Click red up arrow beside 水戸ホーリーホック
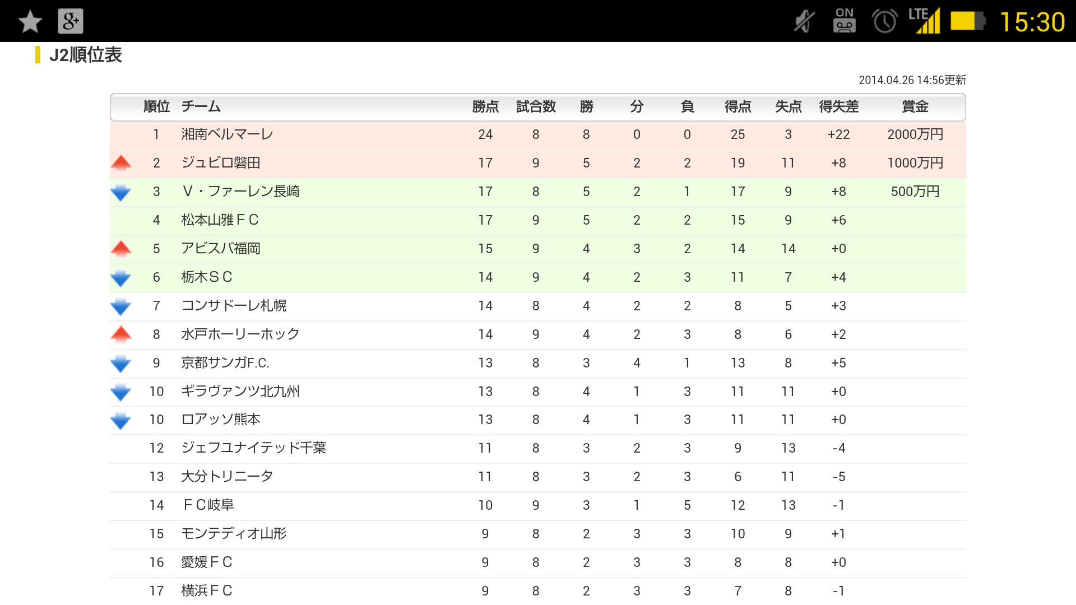1076x605 pixels. pos(121,334)
